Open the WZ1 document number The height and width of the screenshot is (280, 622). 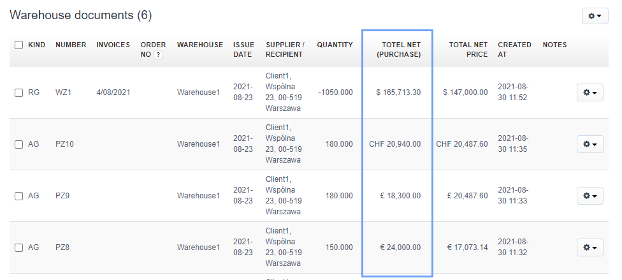tap(62, 92)
